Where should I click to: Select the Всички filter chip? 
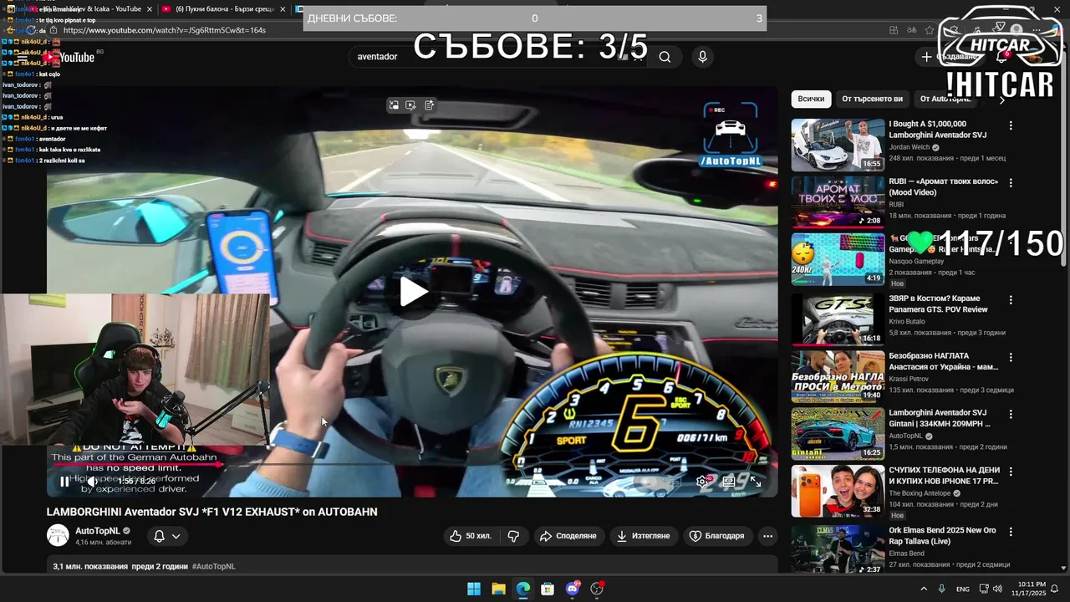(811, 99)
